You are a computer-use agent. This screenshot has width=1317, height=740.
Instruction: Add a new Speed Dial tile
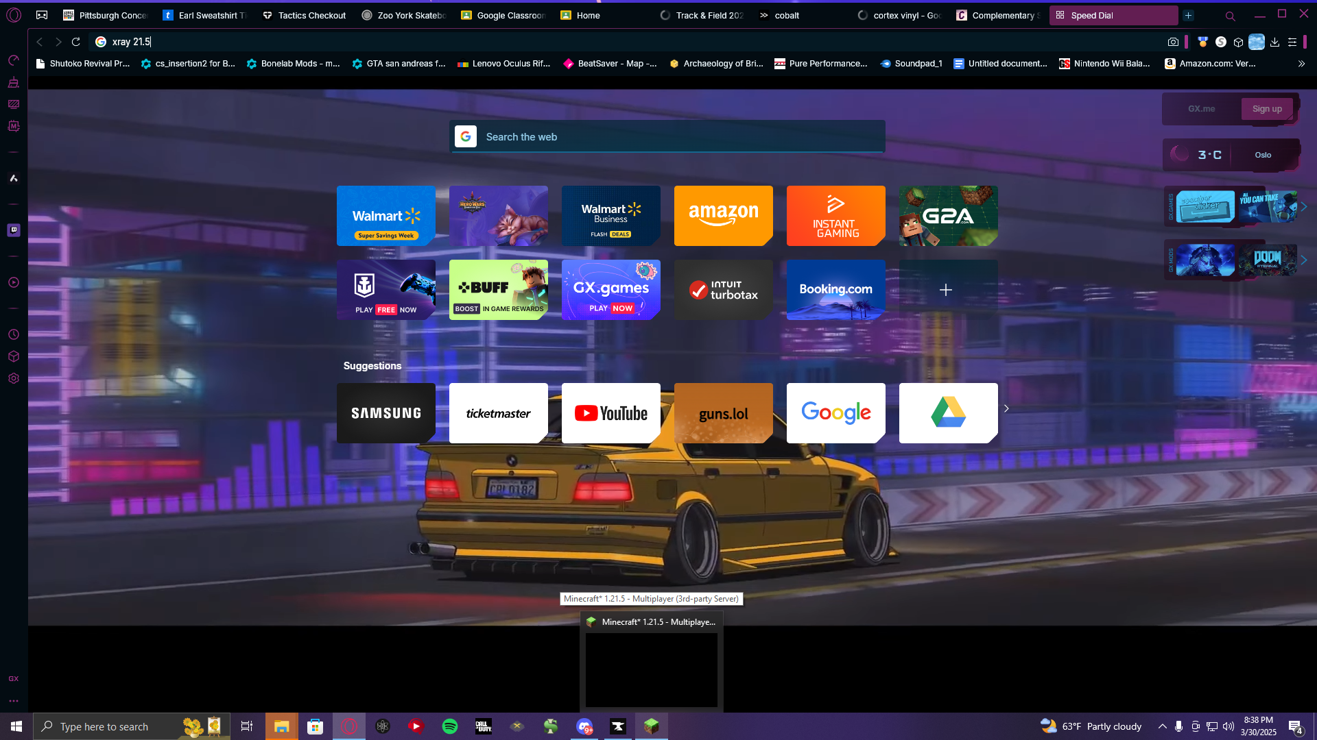coord(947,290)
